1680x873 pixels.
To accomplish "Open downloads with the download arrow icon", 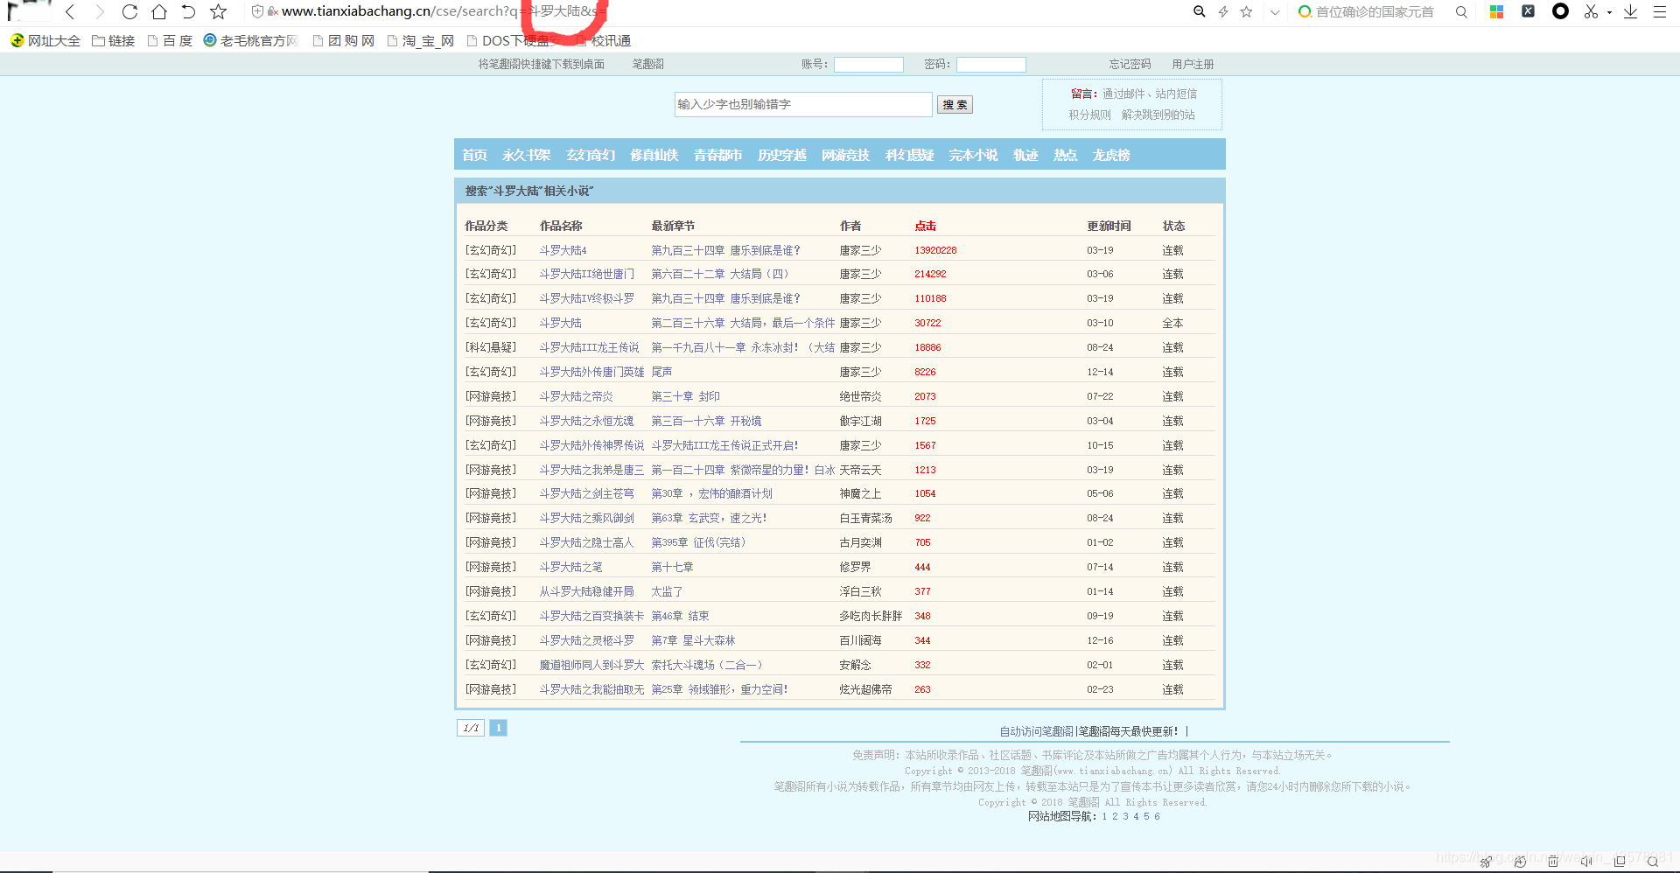I will 1631,11.
